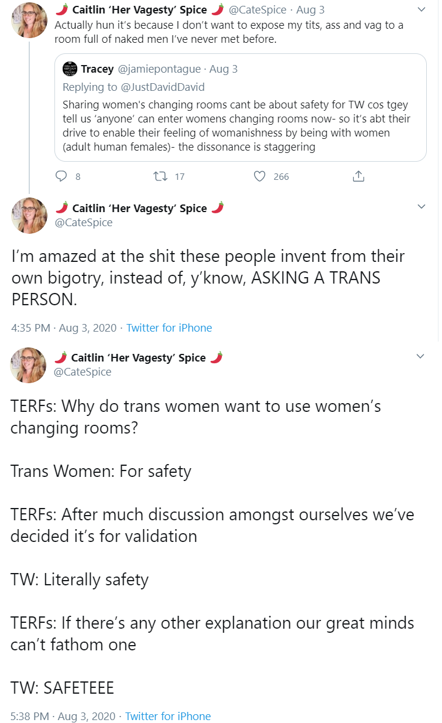Viewport: 442px width, 723px height.
Task: Click Tracey's small profile picture in quoted tweet
Action: pyautogui.click(x=70, y=69)
